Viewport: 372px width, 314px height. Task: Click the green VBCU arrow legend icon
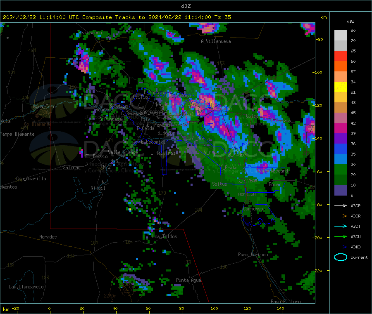click(x=341, y=236)
